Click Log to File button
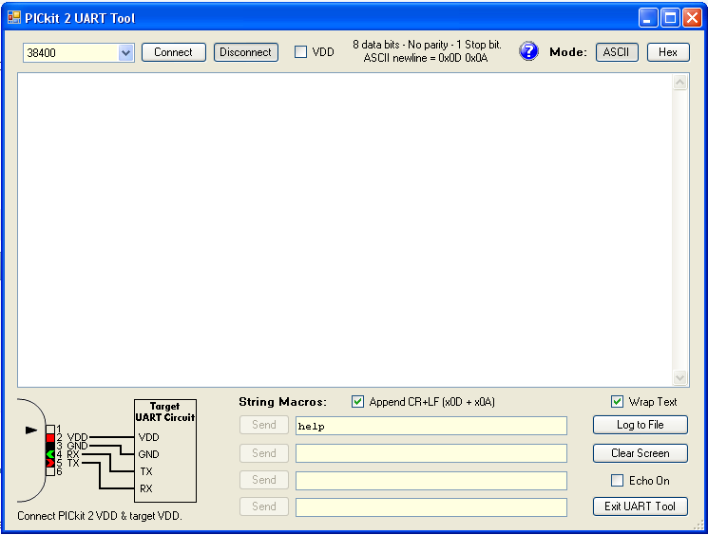Screen dimensions: 708x535 (640, 425)
